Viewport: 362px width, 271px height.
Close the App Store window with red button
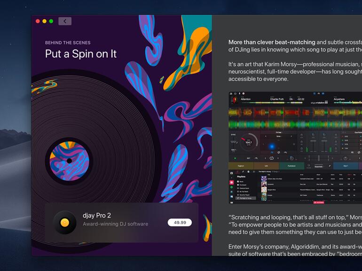coord(38,21)
